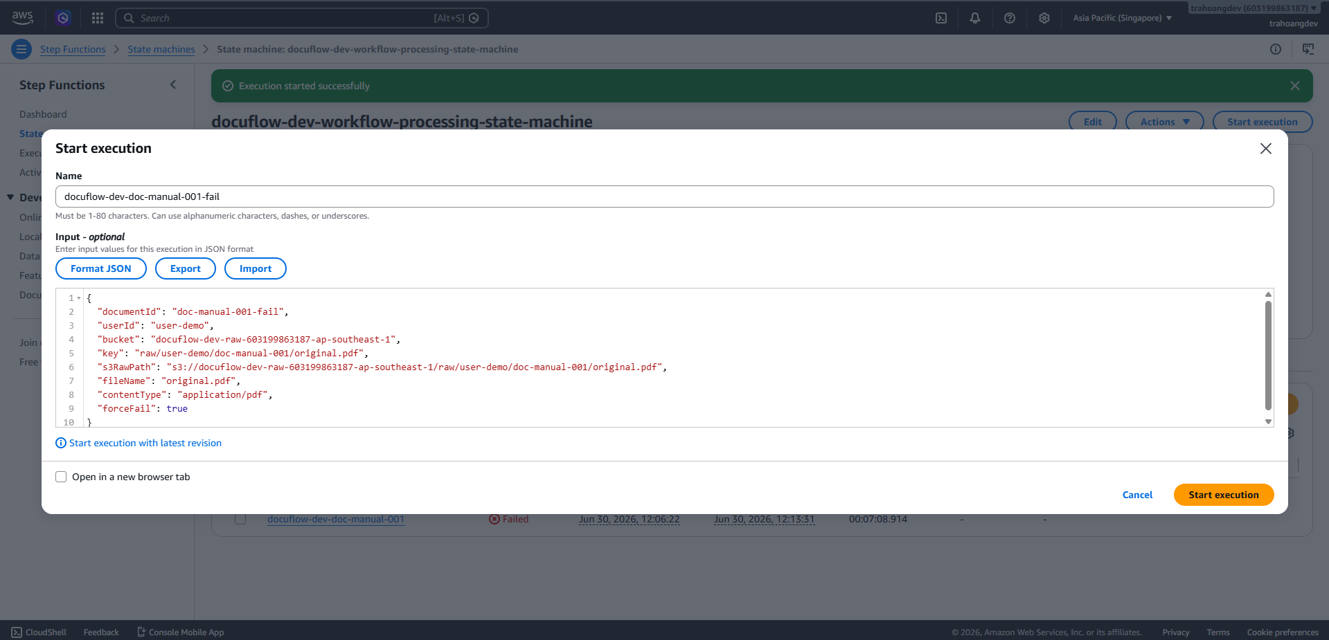This screenshot has width=1329, height=640.
Task: Click the Edit button behind the dialog
Action: [1093, 122]
